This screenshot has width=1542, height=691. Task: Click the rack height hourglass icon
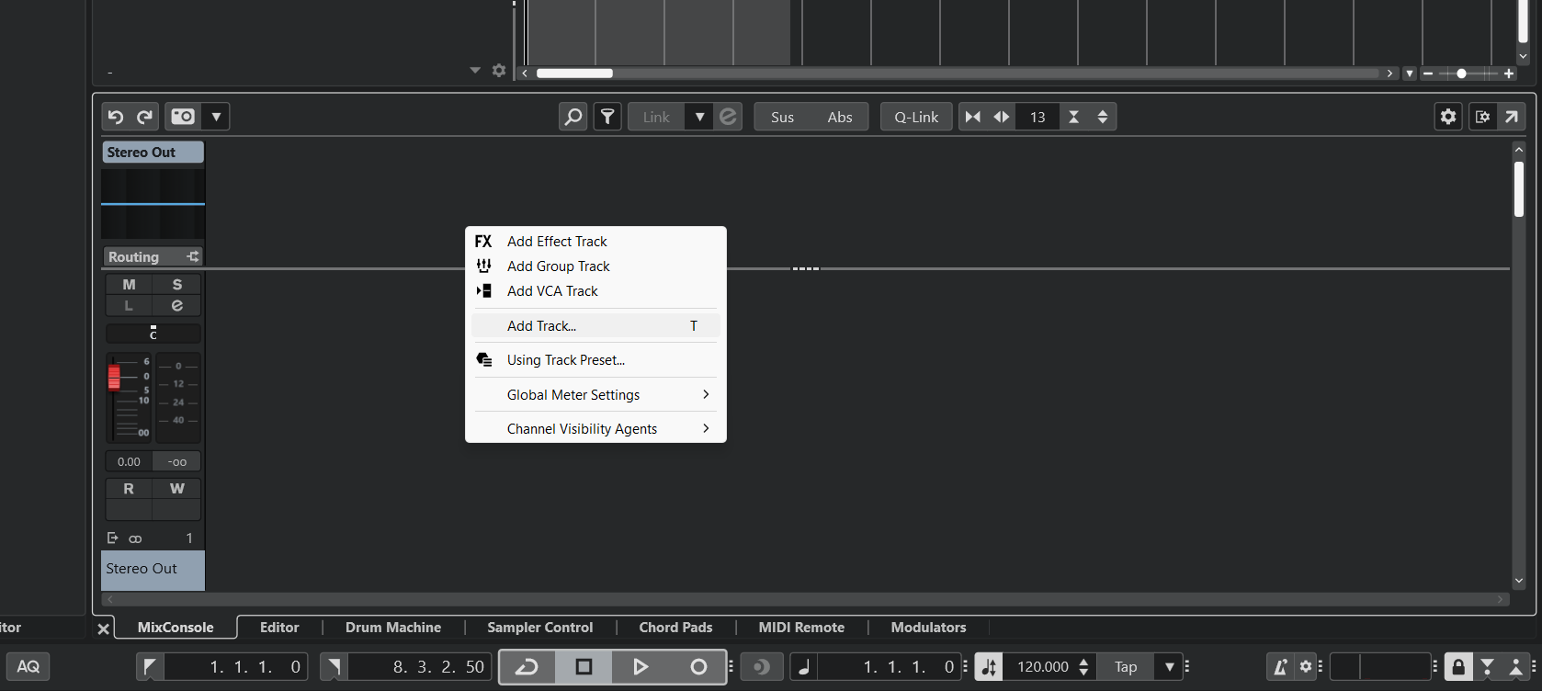coord(1073,117)
